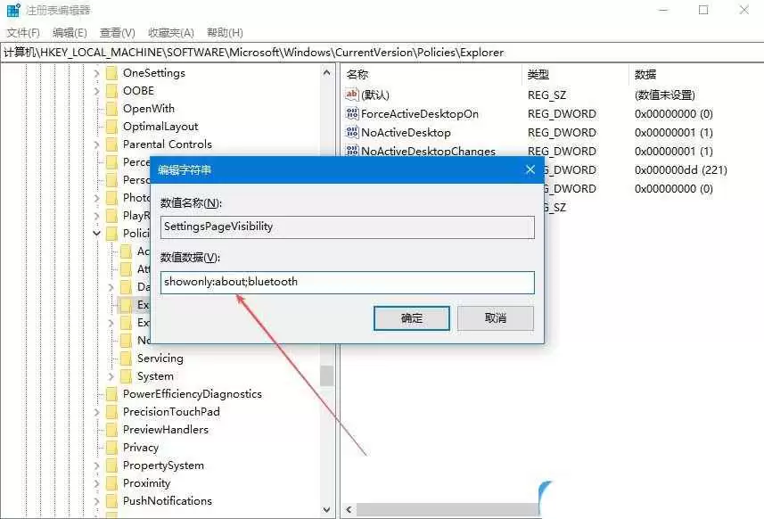
Task: Click the REG_DWORD icon beside NoActiveDesktopChanges
Action: click(x=351, y=151)
